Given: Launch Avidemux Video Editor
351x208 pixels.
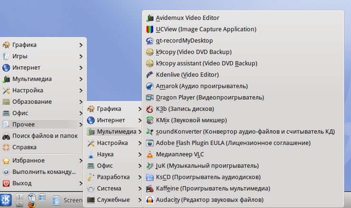Looking at the screenshot, I should pos(243,18).
